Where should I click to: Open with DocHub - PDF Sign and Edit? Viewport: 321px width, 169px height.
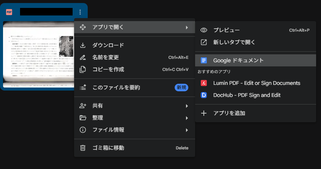(256, 95)
